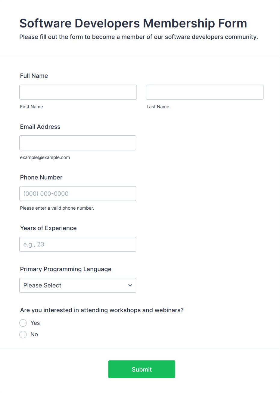The height and width of the screenshot is (393, 280).
Task: Click the workshops and webinars question text
Action: [102, 310]
